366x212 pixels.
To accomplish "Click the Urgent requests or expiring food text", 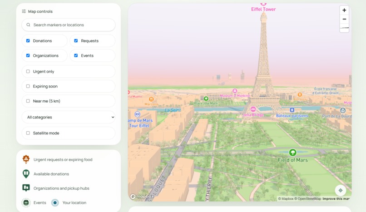I will tap(63, 159).
